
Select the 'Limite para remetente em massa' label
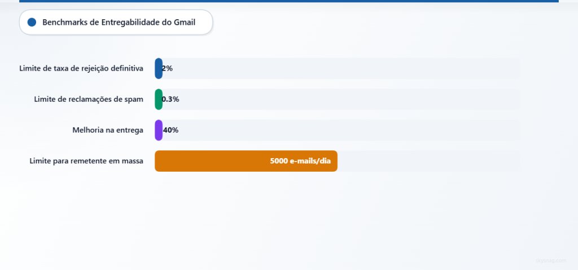pyautogui.click(x=86, y=161)
